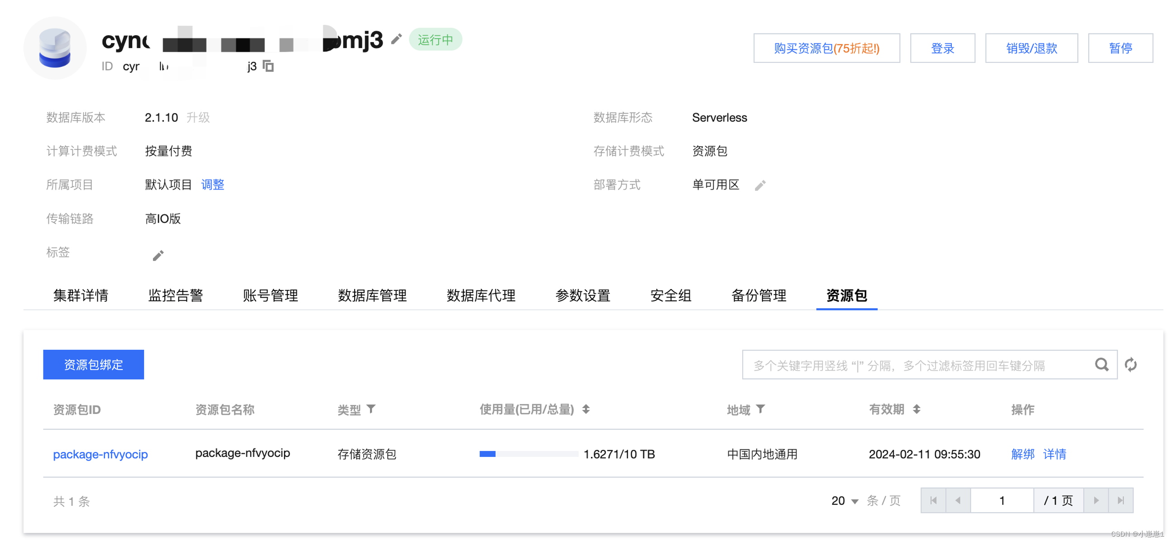The image size is (1171, 542).
Task: Click the 按量付费 billing mode value
Action: click(x=168, y=151)
